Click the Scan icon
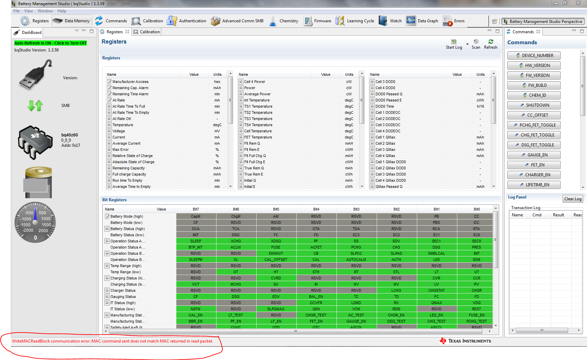 point(476,41)
